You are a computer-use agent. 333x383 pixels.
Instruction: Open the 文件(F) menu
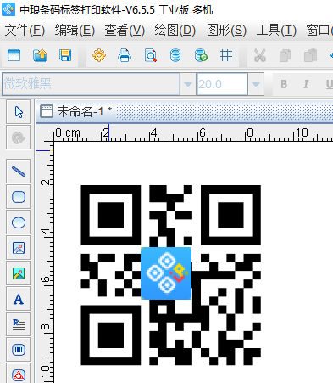point(25,30)
